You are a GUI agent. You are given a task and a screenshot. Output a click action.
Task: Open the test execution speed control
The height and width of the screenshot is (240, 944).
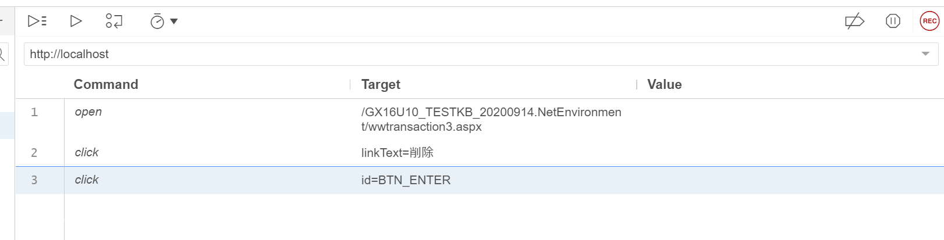pyautogui.click(x=157, y=22)
